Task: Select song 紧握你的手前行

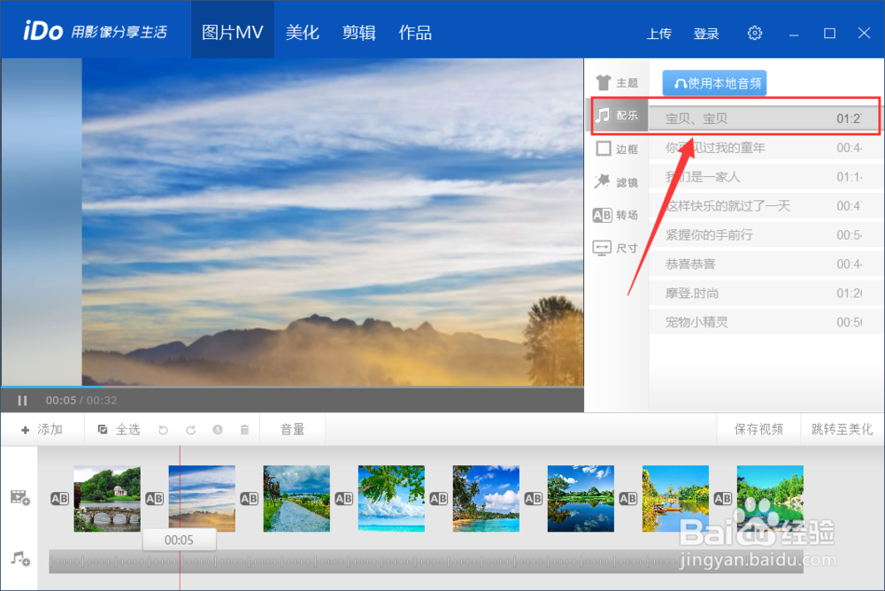Action: (x=766, y=234)
